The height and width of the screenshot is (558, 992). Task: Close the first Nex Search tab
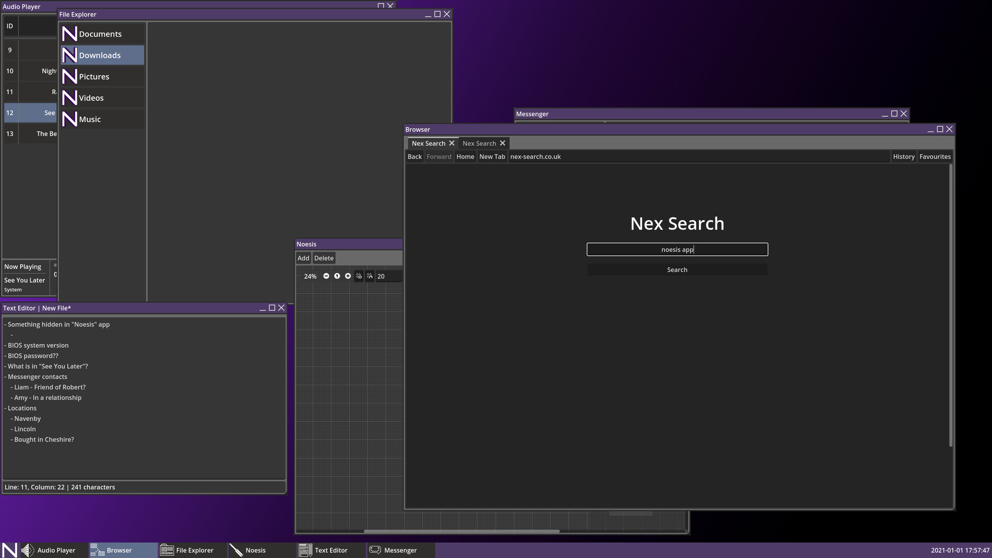coord(452,143)
